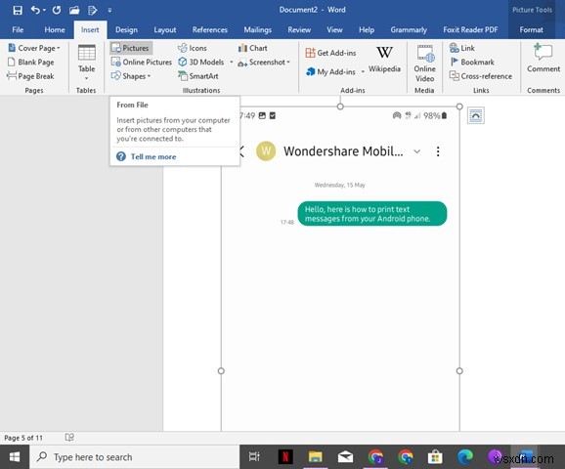Image resolution: width=565 pixels, height=469 pixels.
Task: Redo the last action
Action: (57, 10)
